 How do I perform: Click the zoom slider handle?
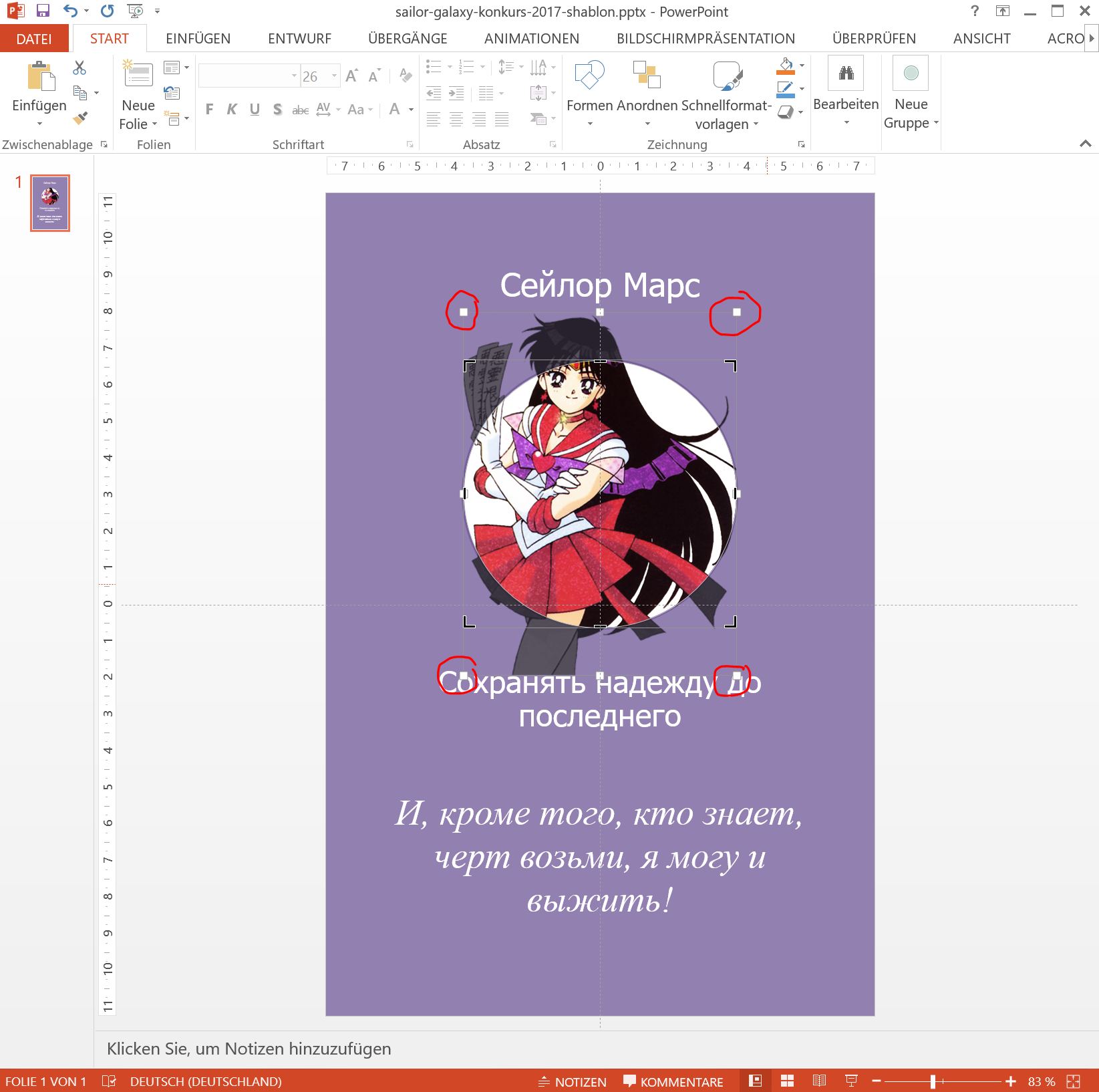pos(933,1081)
